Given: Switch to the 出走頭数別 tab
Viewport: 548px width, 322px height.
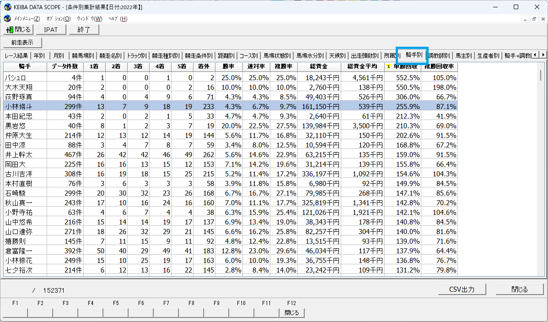Looking at the screenshot, I should [365, 55].
